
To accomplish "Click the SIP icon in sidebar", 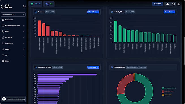I will pyautogui.click(x=3, y=55).
